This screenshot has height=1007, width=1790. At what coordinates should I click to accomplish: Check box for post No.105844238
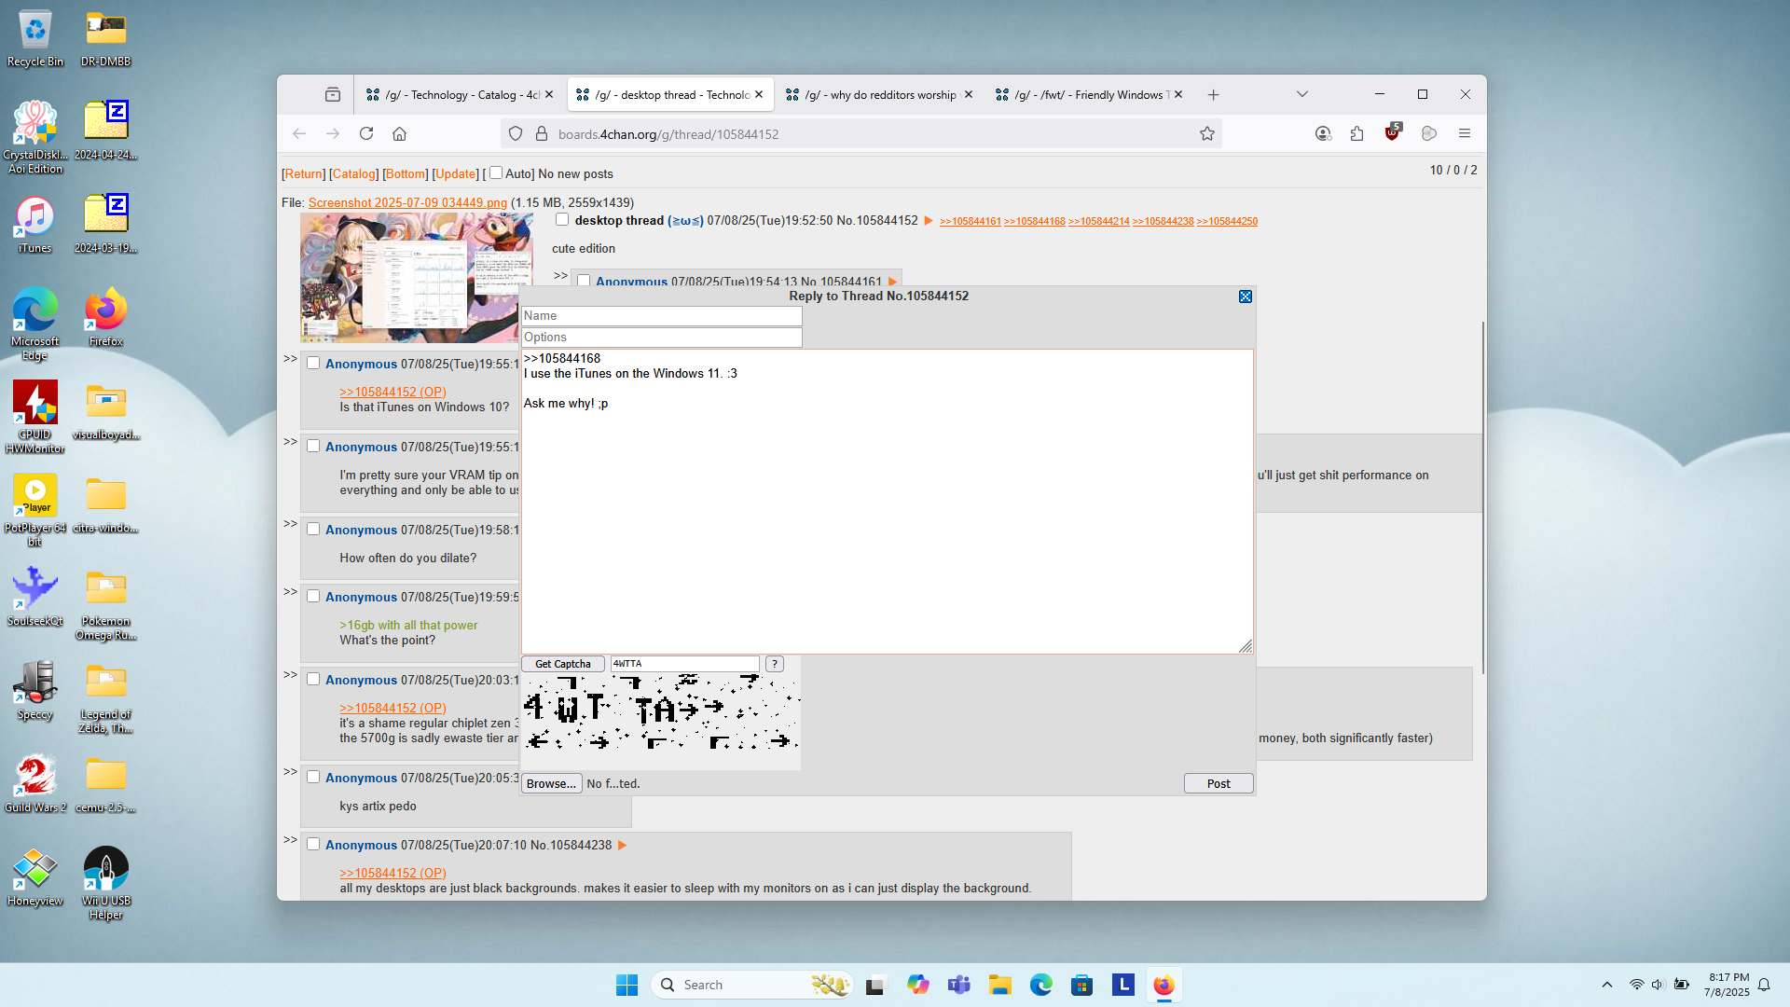pos(313,845)
